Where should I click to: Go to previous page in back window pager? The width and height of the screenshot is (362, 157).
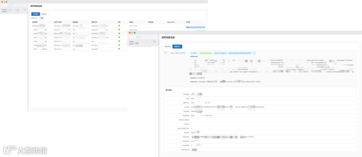tap(2, 6)
